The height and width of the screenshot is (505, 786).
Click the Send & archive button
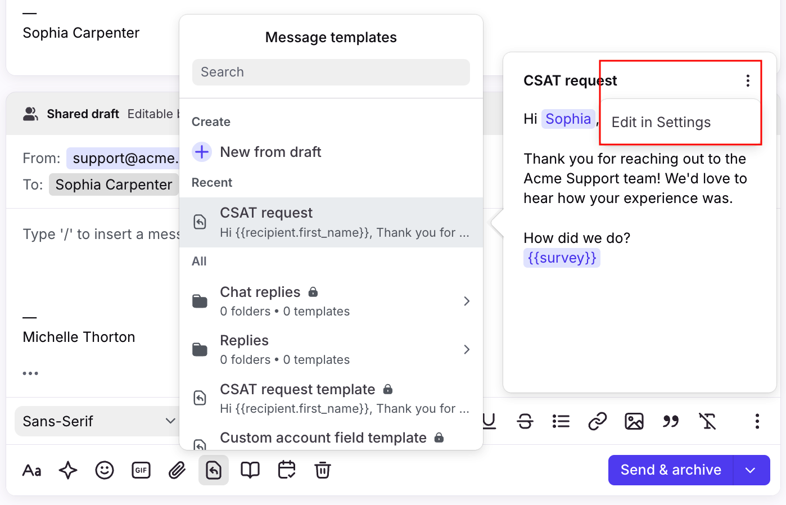(671, 470)
